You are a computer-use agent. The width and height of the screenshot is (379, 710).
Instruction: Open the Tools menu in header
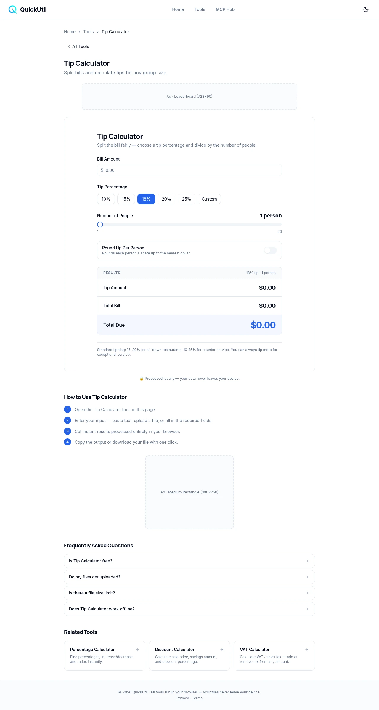pos(200,9)
